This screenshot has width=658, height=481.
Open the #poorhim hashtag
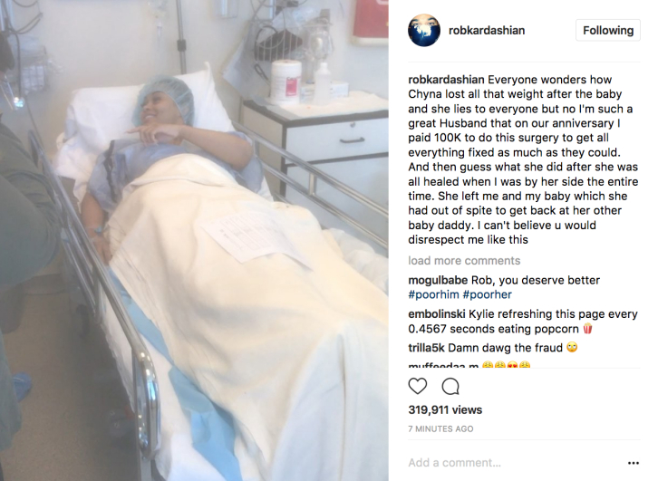pos(433,294)
